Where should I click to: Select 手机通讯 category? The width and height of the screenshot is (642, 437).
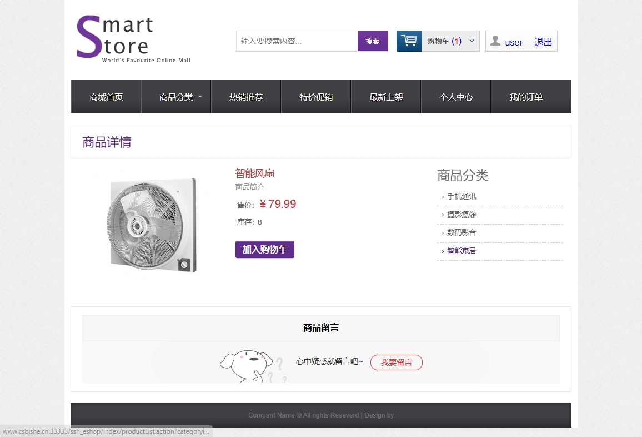[462, 196]
